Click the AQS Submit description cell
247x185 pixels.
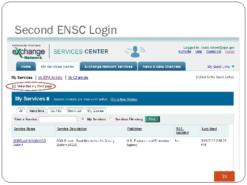tap(85, 143)
